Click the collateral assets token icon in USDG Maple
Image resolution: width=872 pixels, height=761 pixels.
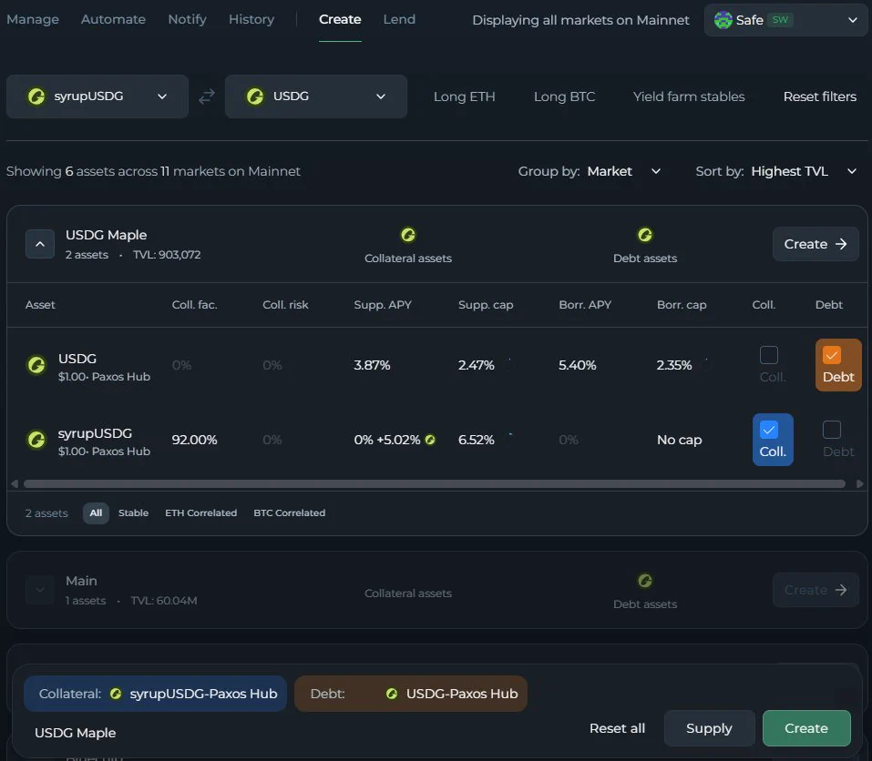click(x=408, y=235)
